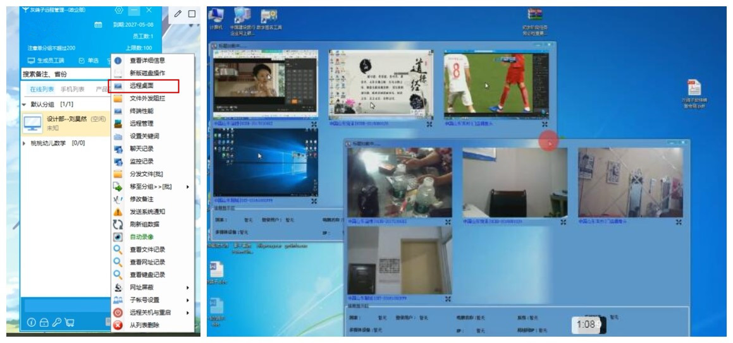Screen dimensions: 733x343
Task: Click the calendar icon beside the expiry date
Action: (98, 25)
